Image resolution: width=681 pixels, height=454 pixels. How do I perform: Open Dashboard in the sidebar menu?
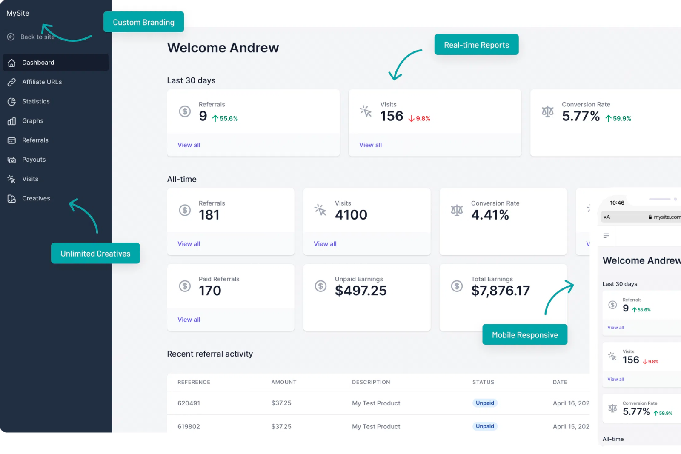56,63
